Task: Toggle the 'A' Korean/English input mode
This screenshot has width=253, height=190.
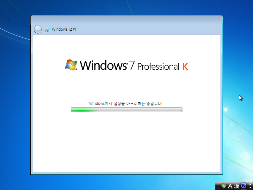Action: [230, 186]
